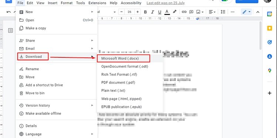This screenshot has height=138, width=277.
Task: Open the more toolbar options ellipsis
Action: [232, 12]
